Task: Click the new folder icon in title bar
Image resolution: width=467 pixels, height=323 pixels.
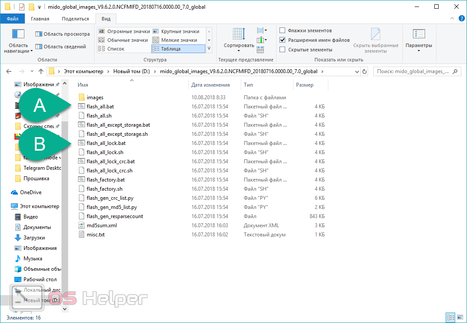Action: (31, 7)
